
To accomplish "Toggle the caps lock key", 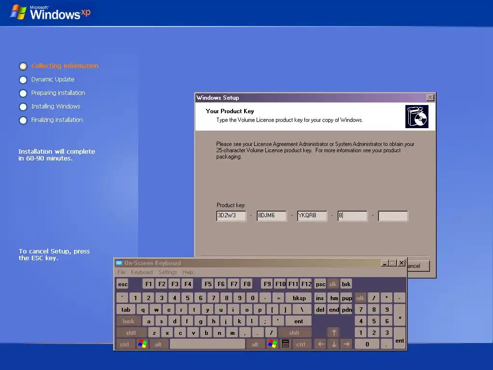I will point(128,321).
